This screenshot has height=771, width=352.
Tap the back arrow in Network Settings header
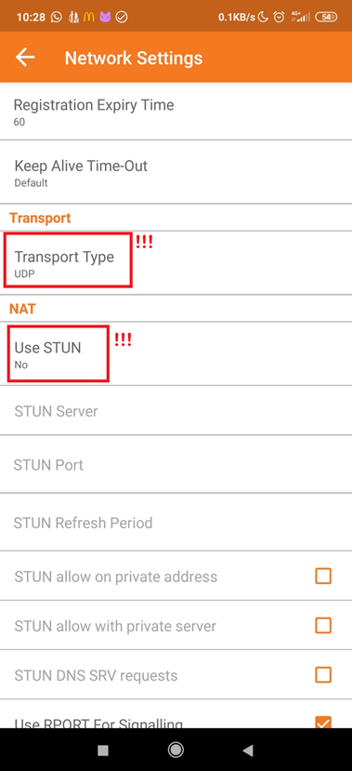[25, 58]
